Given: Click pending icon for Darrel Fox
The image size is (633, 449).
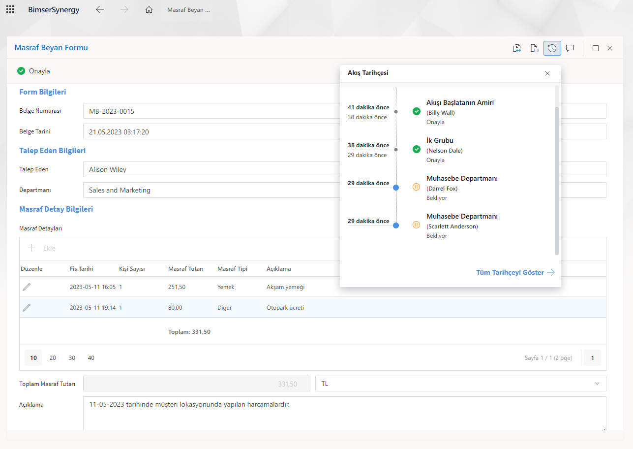Looking at the screenshot, I should (x=417, y=187).
